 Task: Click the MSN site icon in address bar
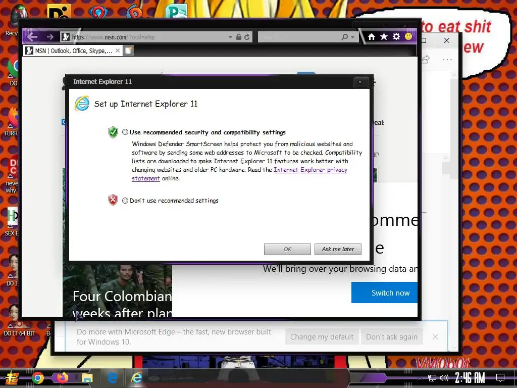(x=66, y=37)
